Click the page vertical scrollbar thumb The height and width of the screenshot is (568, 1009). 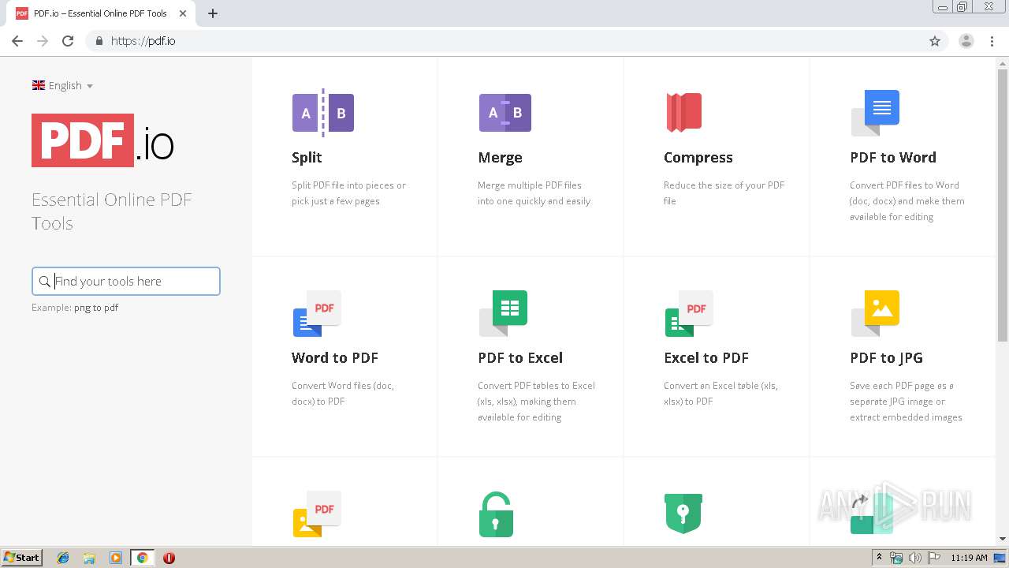(1003, 205)
